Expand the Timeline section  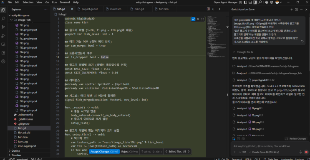16,155
